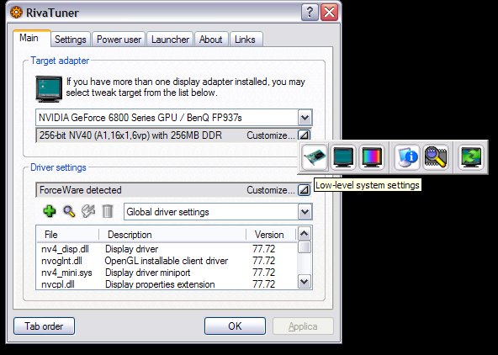Click version 77.72 in nv4_disp.dll row

point(264,249)
